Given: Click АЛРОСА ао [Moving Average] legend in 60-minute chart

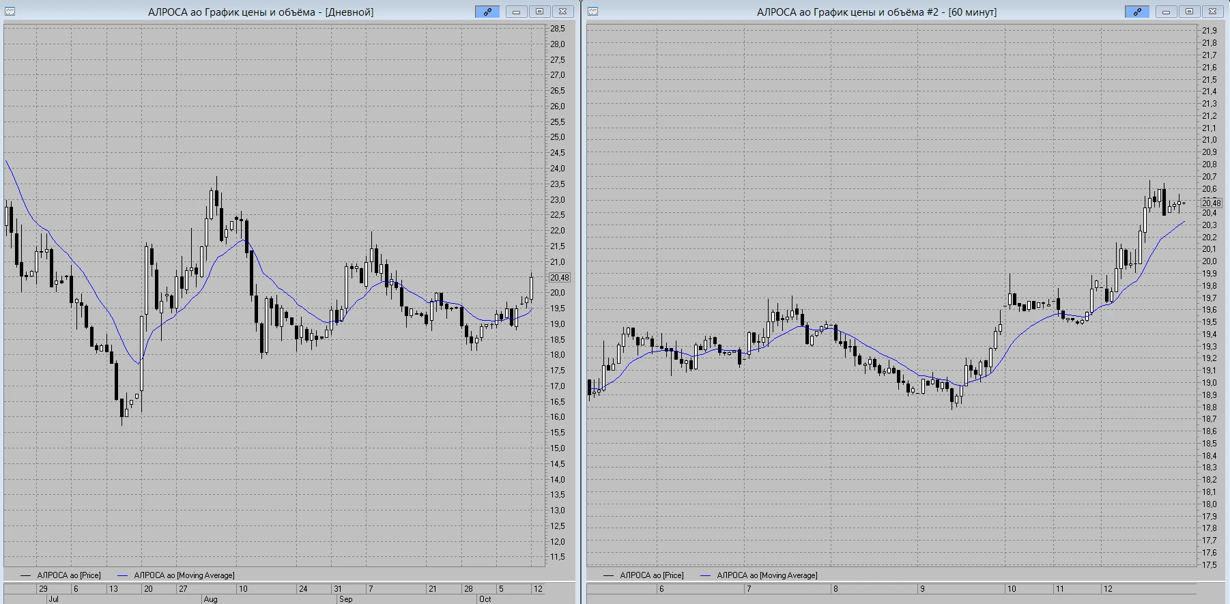Looking at the screenshot, I should [759, 575].
